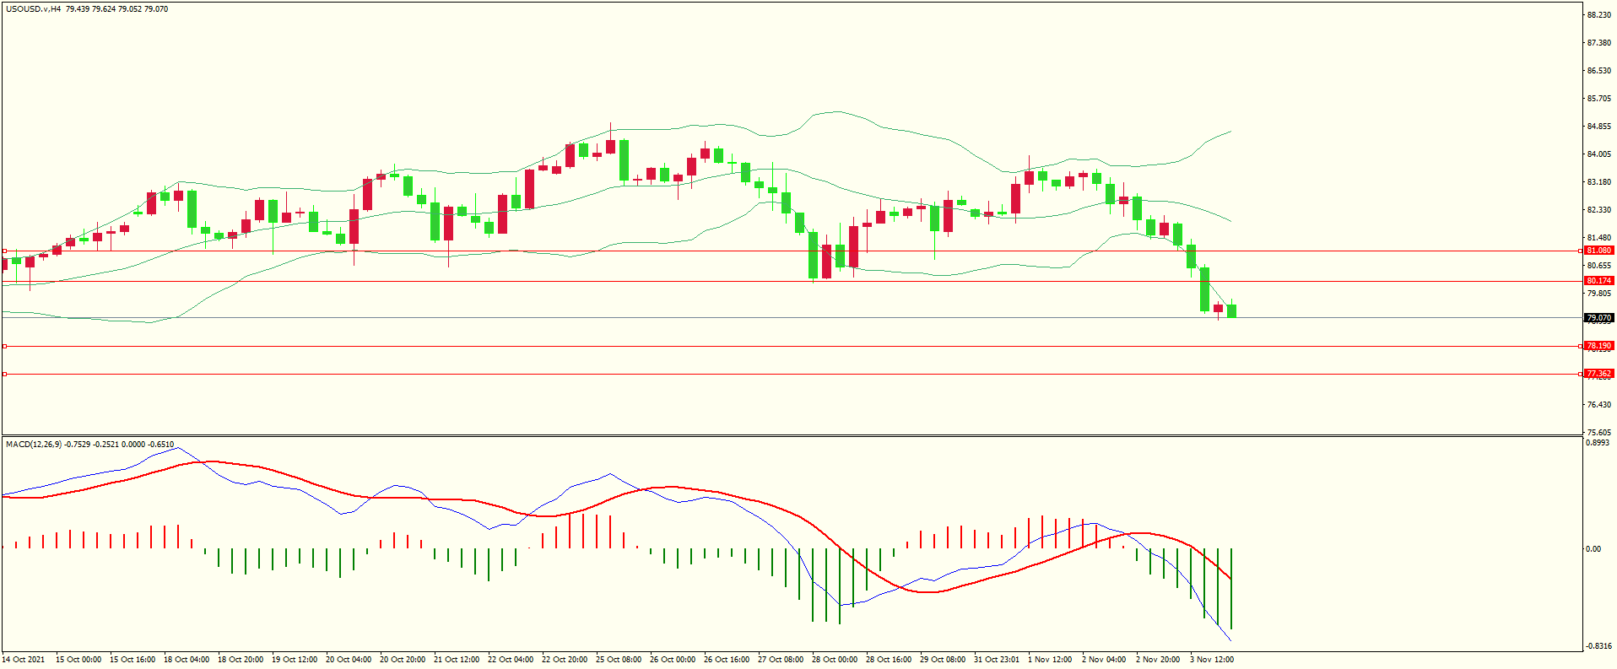Click the 80.655 price axis value
The image size is (1617, 669).
1599,266
